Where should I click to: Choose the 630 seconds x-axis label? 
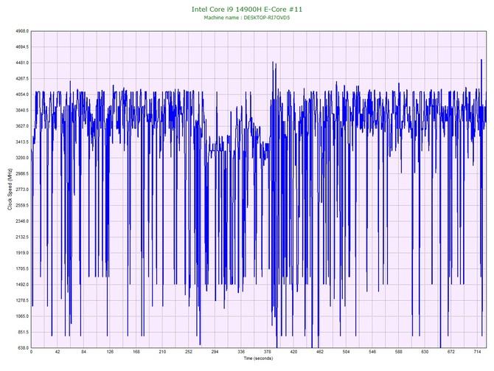425,352
